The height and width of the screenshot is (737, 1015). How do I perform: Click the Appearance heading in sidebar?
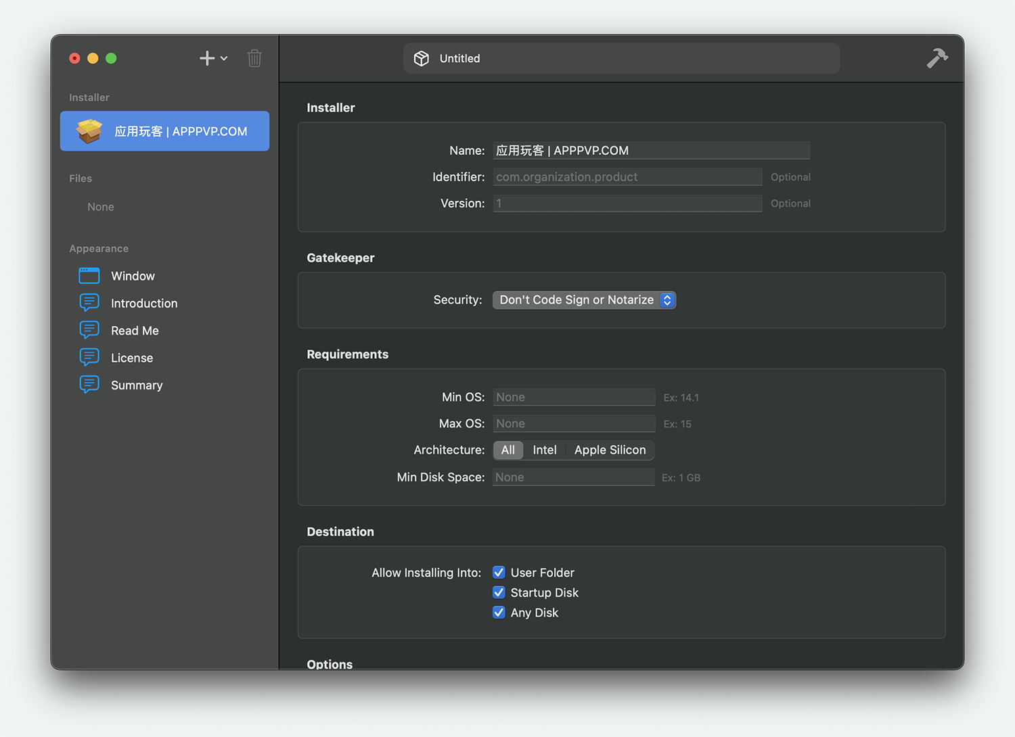[x=99, y=248]
